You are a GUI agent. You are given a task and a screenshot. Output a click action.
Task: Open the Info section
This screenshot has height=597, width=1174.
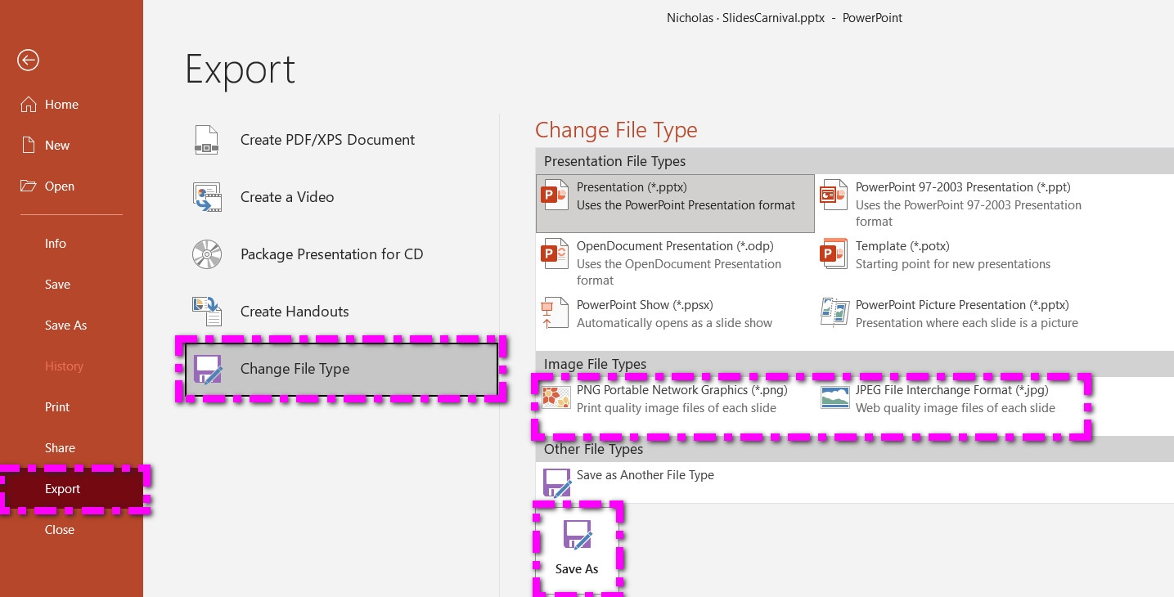(56, 243)
